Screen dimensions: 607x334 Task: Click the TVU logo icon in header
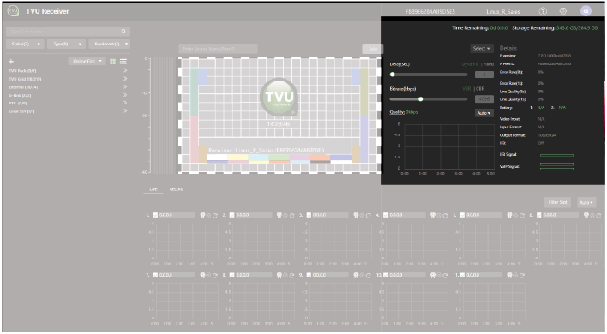tap(13, 11)
